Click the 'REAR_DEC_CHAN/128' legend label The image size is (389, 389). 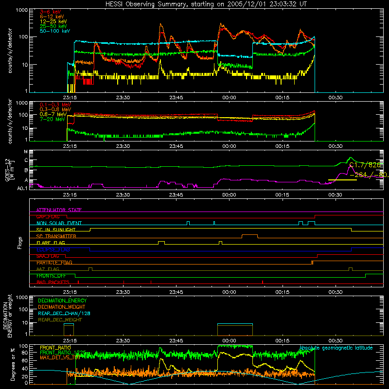pyautogui.click(x=64, y=313)
